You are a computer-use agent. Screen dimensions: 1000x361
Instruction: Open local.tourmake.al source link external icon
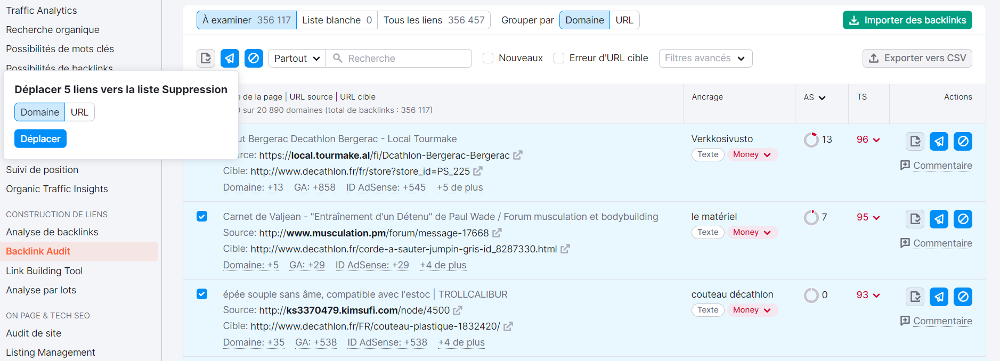point(518,155)
